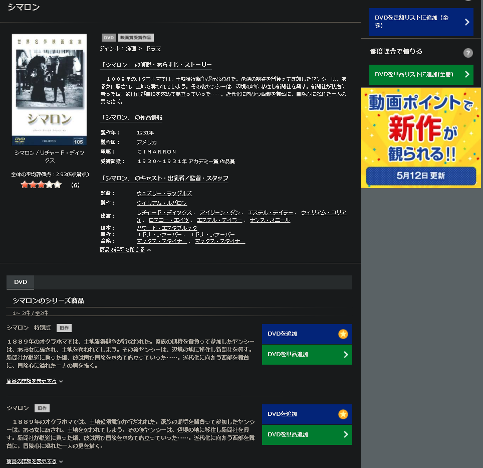The height and width of the screenshot is (468, 483).
Task: Click the 「シマロン」の作品情報 section heading
Action: (131, 117)
